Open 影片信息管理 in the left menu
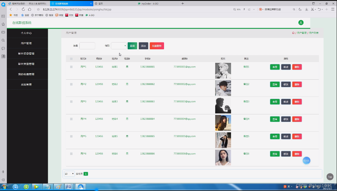This screenshot has height=191, width=337. (26, 53)
